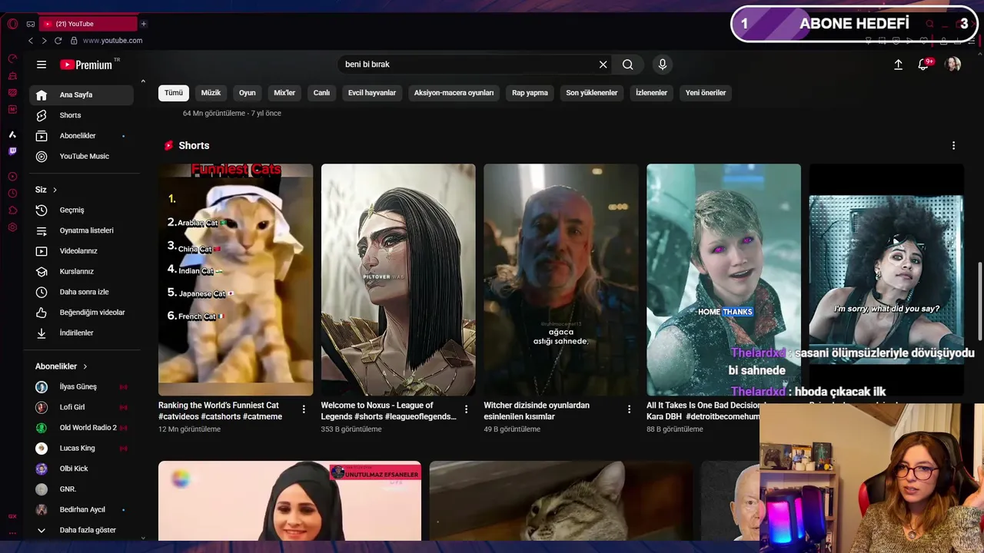Clear the search query with X
This screenshot has height=553, width=984.
coord(603,65)
